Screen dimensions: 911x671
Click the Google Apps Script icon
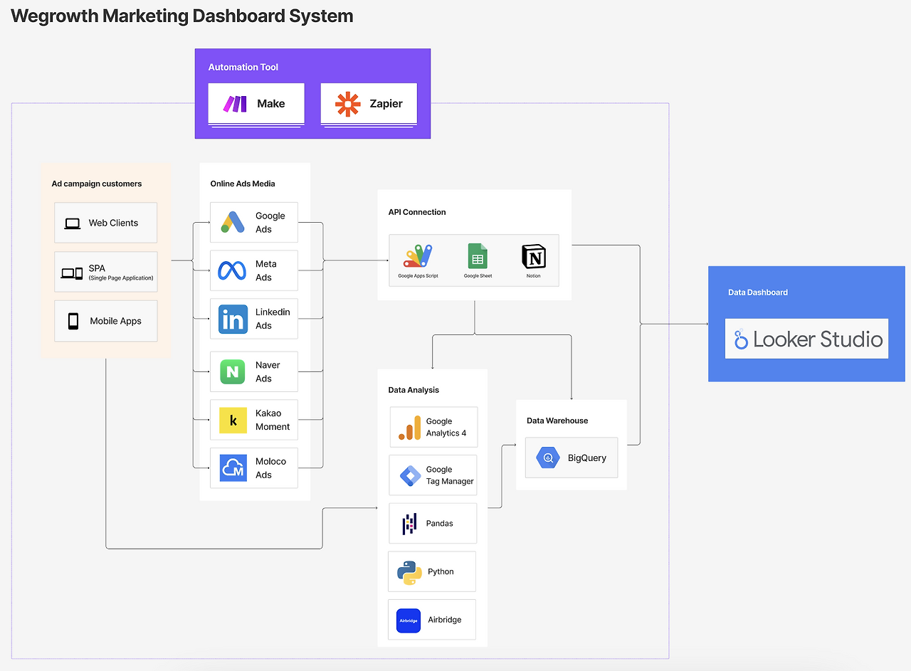(418, 256)
